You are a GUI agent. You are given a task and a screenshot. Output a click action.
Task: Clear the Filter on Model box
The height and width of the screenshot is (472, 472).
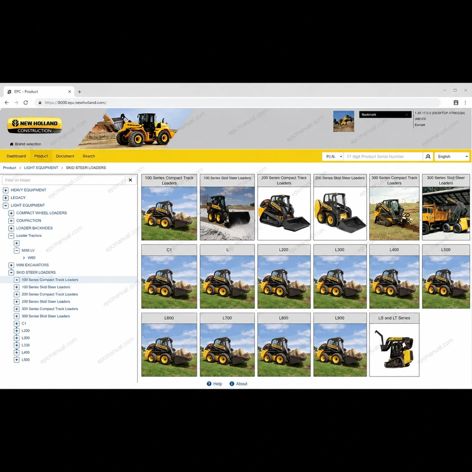[x=130, y=180]
